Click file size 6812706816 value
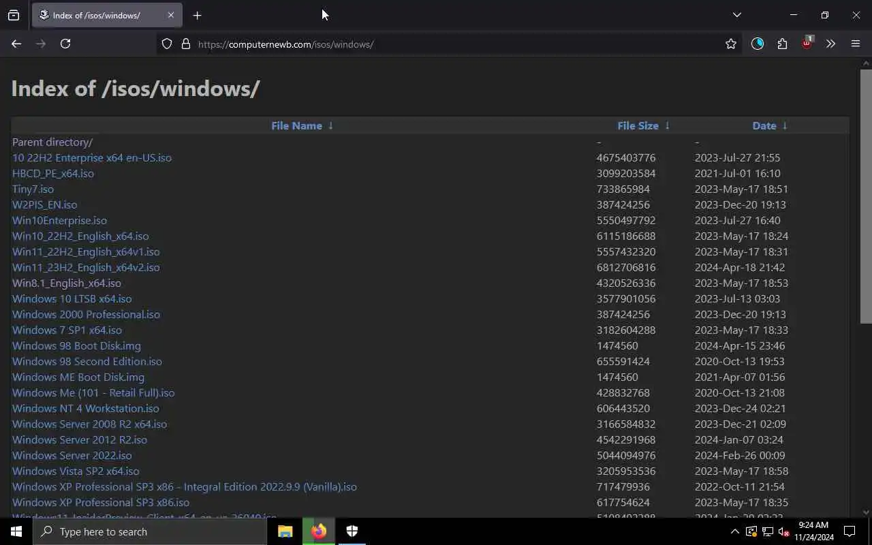 pyautogui.click(x=626, y=267)
